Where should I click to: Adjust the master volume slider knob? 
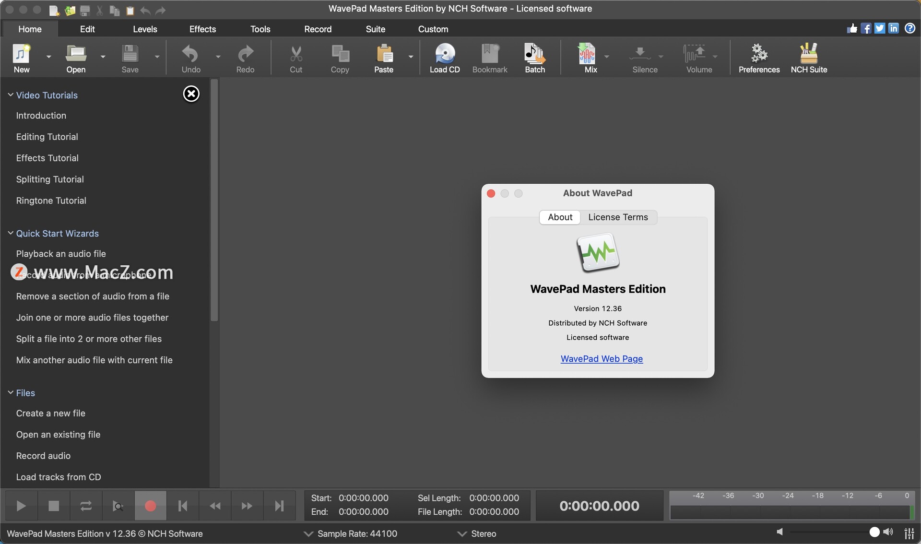coord(874,532)
